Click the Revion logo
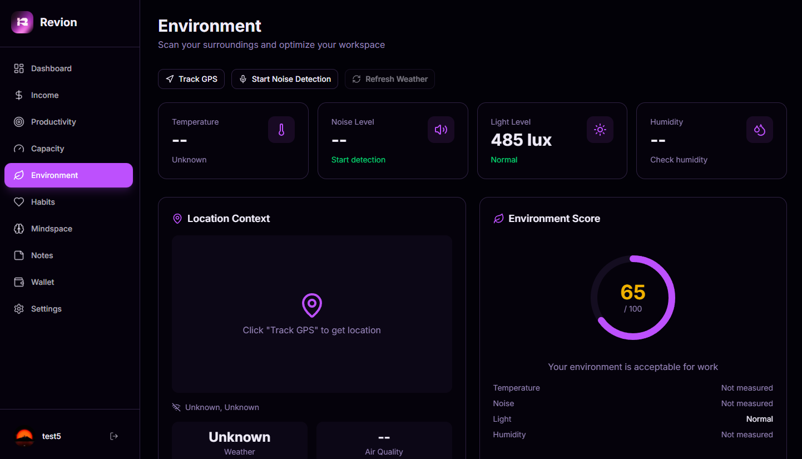The height and width of the screenshot is (459, 802). pyautogui.click(x=43, y=22)
